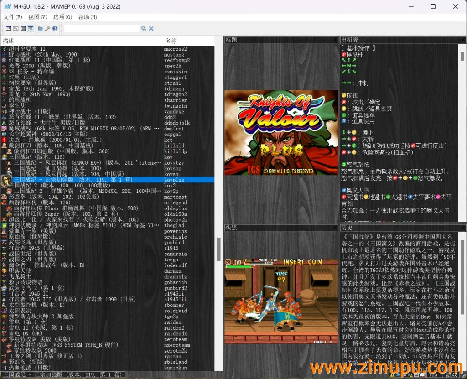Screen dimensions: 467x379
Task: Select the 热血硬派 (日版) row
Action: [x=107, y=368]
